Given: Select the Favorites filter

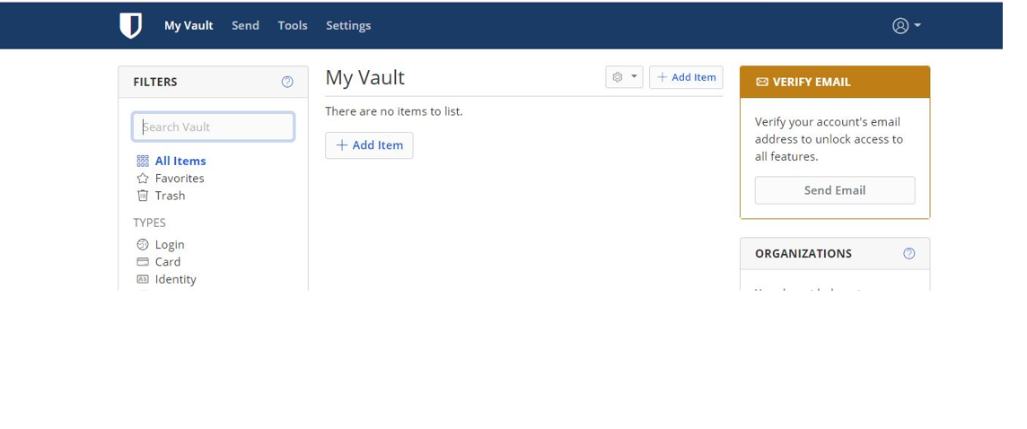Looking at the screenshot, I should pyautogui.click(x=171, y=178).
